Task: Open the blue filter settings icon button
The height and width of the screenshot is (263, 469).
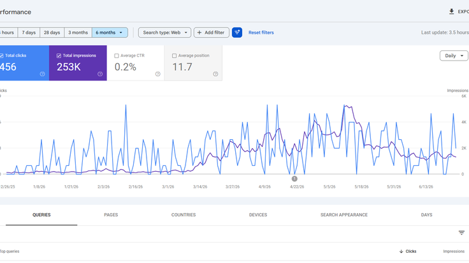Action: click(237, 33)
